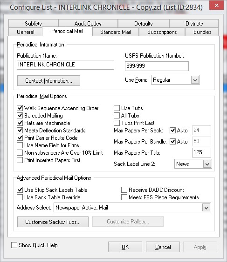227x262 pixels.
Task: Go to the Districts tab
Action: click(194, 23)
